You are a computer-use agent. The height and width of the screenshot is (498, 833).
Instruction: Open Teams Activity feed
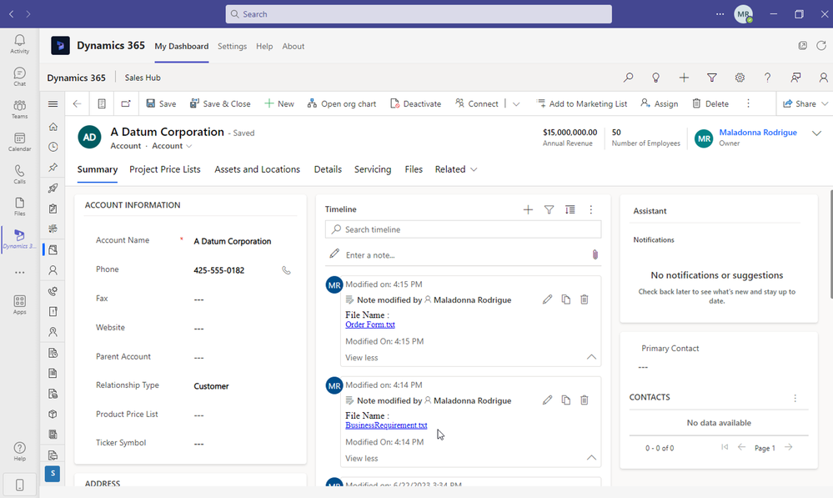(20, 44)
